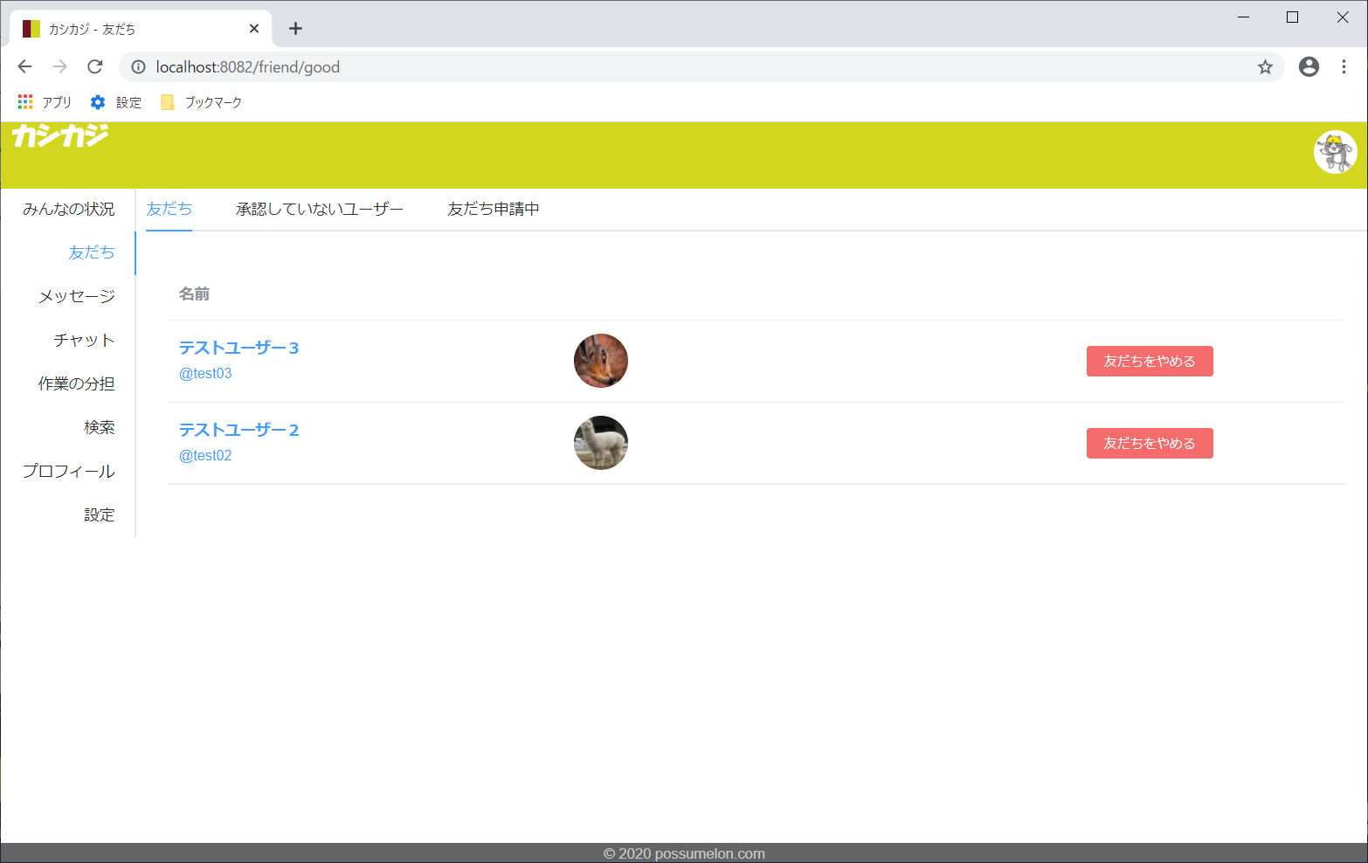The image size is (1368, 863).
Task: Open 作業の分担 in sidebar
Action: point(68,383)
